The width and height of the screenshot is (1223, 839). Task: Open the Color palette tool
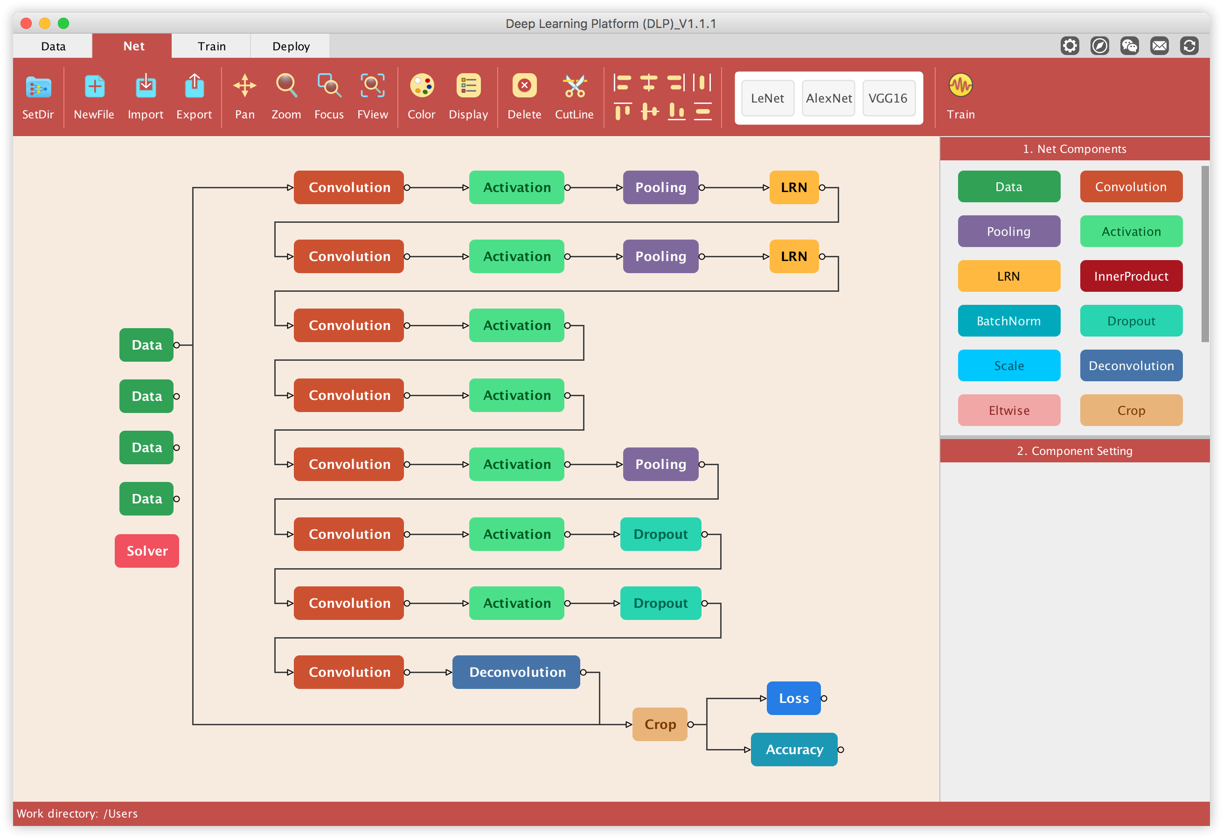tap(422, 86)
